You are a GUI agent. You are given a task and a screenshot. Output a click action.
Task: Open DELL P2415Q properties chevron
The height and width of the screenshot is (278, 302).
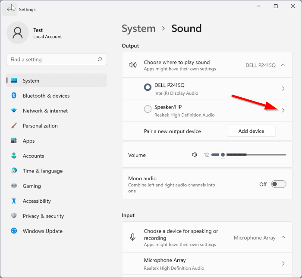click(283, 89)
